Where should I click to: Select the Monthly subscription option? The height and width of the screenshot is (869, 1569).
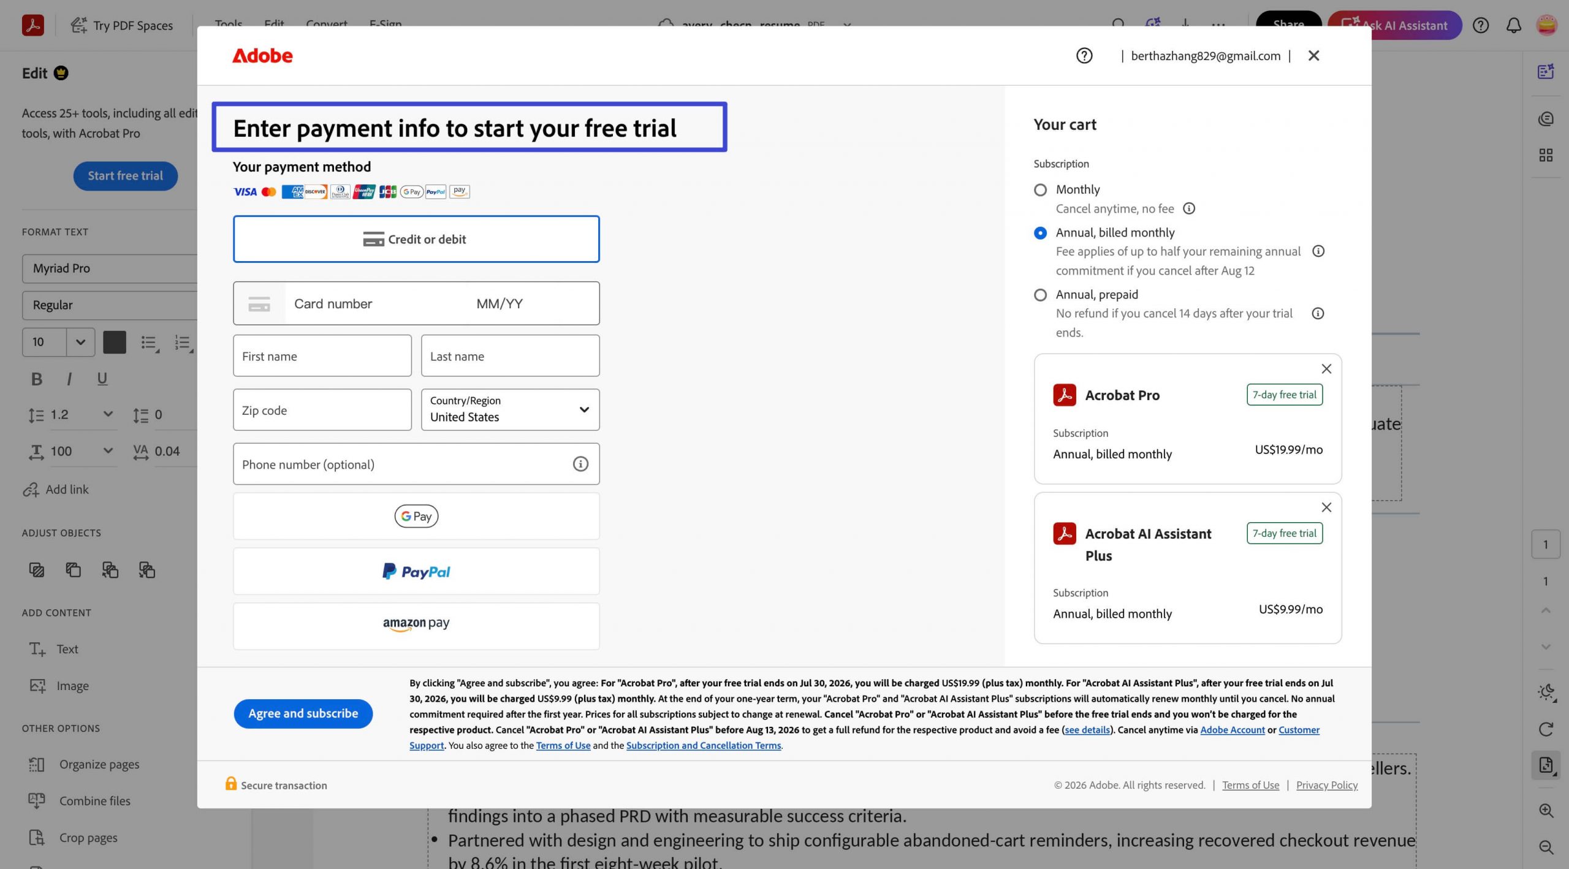pyautogui.click(x=1040, y=190)
